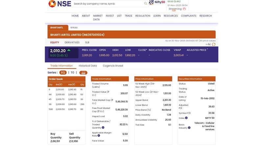Open the DERIVATIVES tab
Viewport: 263px width, 148px height.
click(72, 42)
